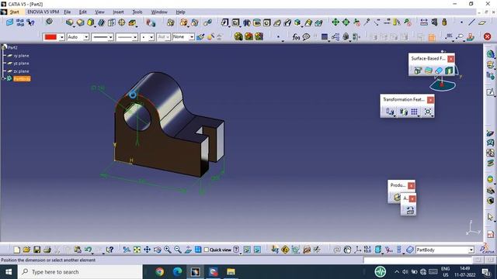The height and width of the screenshot is (279, 497).
Task: Click the New document icon
Action: (x=16, y=250)
